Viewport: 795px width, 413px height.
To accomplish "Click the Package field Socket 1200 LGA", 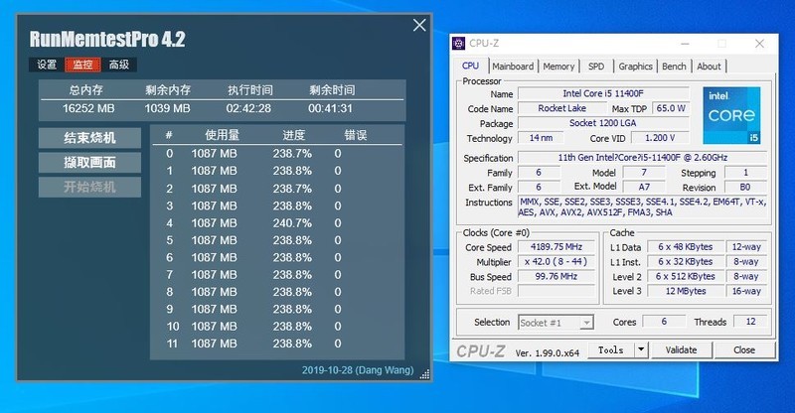I will click(603, 123).
